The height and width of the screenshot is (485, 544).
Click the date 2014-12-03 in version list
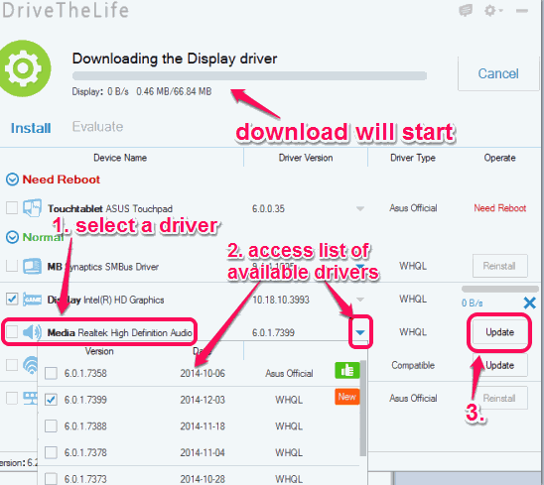(203, 400)
